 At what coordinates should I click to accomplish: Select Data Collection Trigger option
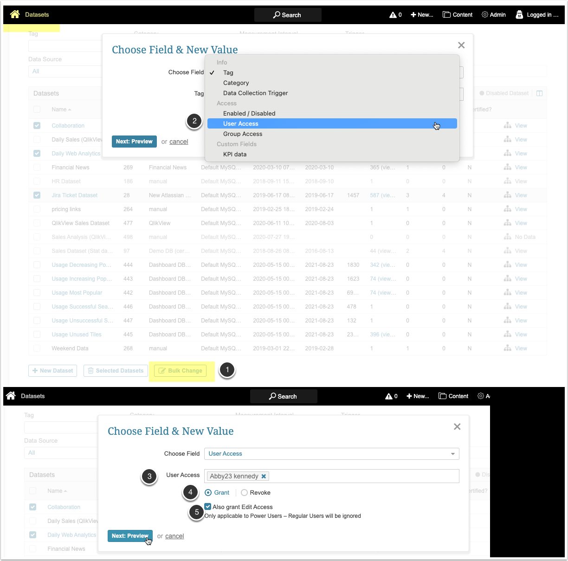point(332,93)
